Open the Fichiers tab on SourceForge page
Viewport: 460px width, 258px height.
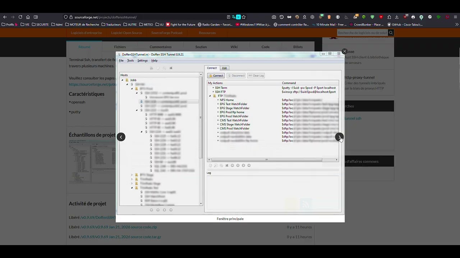(x=120, y=47)
